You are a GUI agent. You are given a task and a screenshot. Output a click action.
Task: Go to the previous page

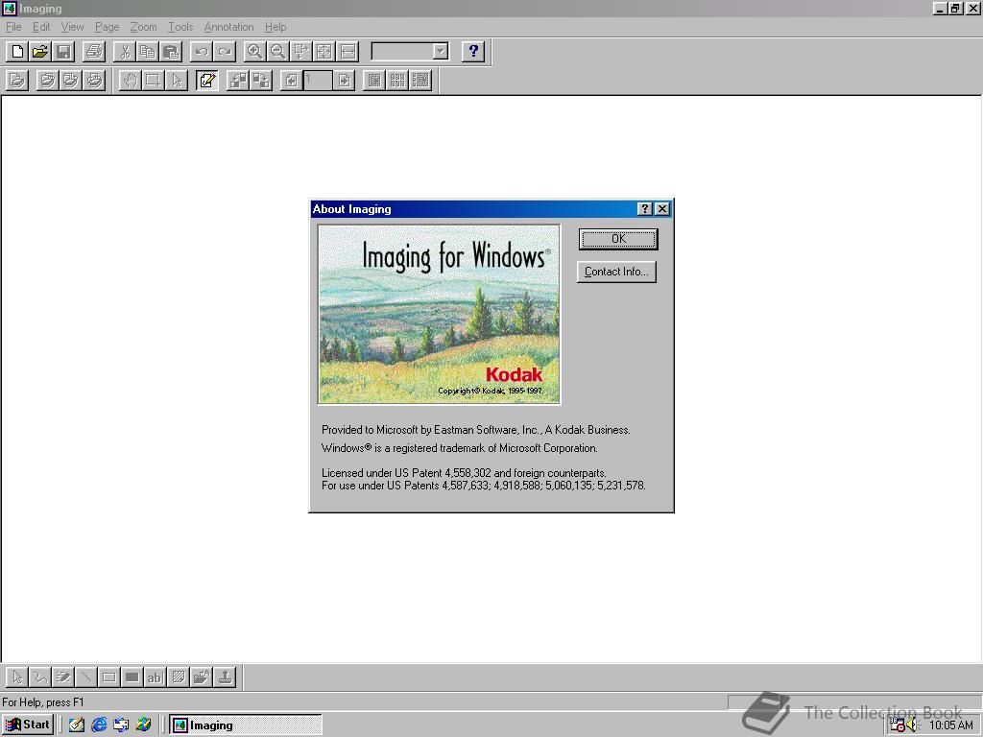pyautogui.click(x=291, y=81)
